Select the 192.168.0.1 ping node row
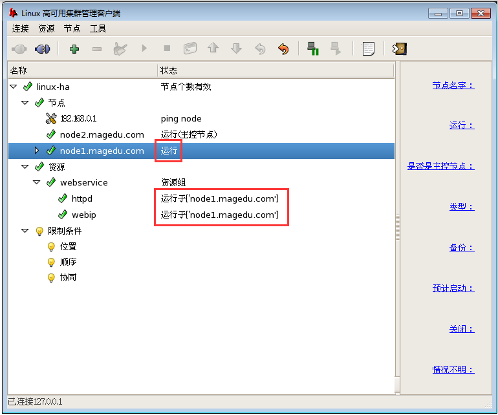This screenshot has width=498, height=415. pos(201,118)
